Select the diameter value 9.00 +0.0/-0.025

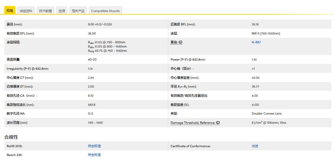point(100,24)
